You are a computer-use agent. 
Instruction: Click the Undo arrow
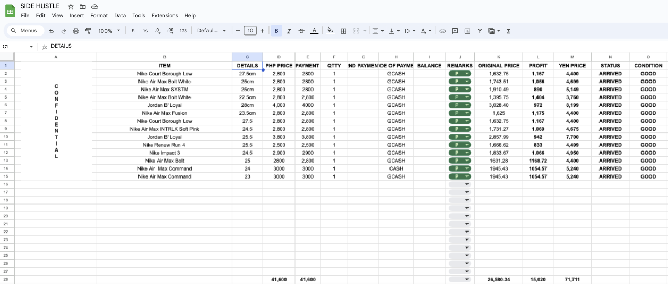[51, 31]
